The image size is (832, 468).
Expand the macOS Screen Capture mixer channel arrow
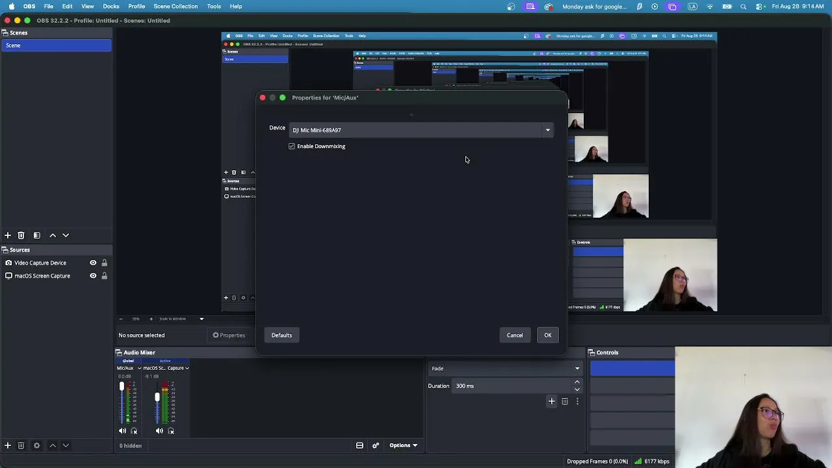(x=187, y=368)
